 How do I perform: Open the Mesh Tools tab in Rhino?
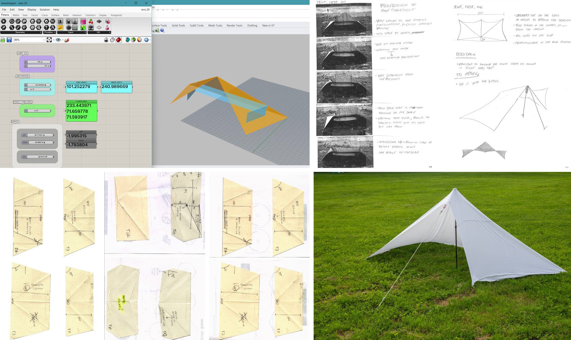tap(215, 26)
